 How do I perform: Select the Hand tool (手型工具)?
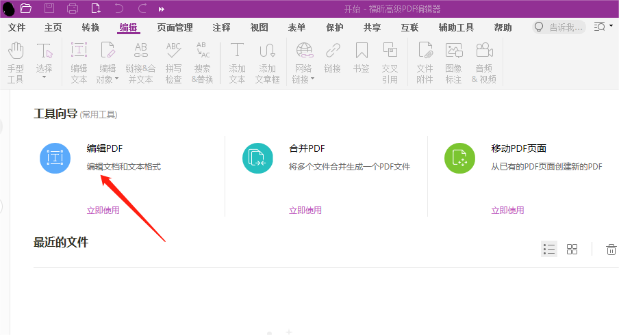coord(16,63)
